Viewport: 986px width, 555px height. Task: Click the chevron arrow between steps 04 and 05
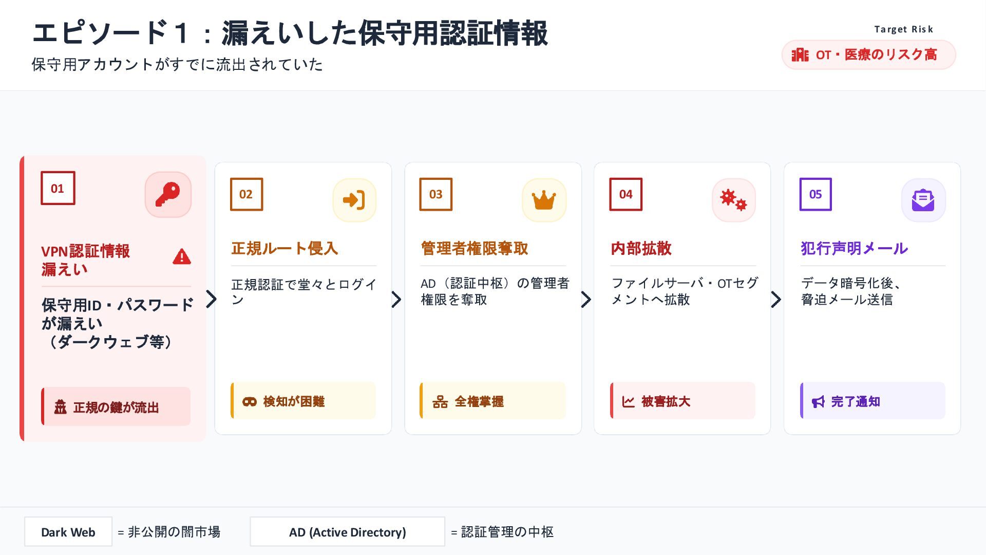pyautogui.click(x=776, y=299)
